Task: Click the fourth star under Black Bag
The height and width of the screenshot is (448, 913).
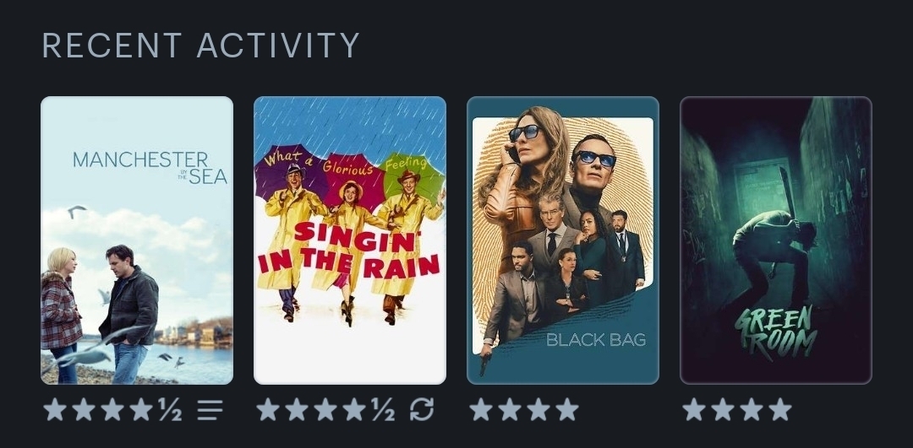Action: (x=567, y=410)
